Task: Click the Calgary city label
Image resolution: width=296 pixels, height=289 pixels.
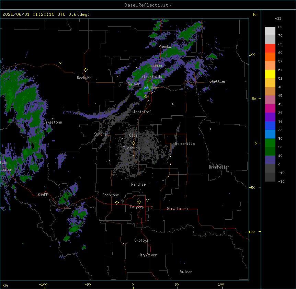Action: 137,207
